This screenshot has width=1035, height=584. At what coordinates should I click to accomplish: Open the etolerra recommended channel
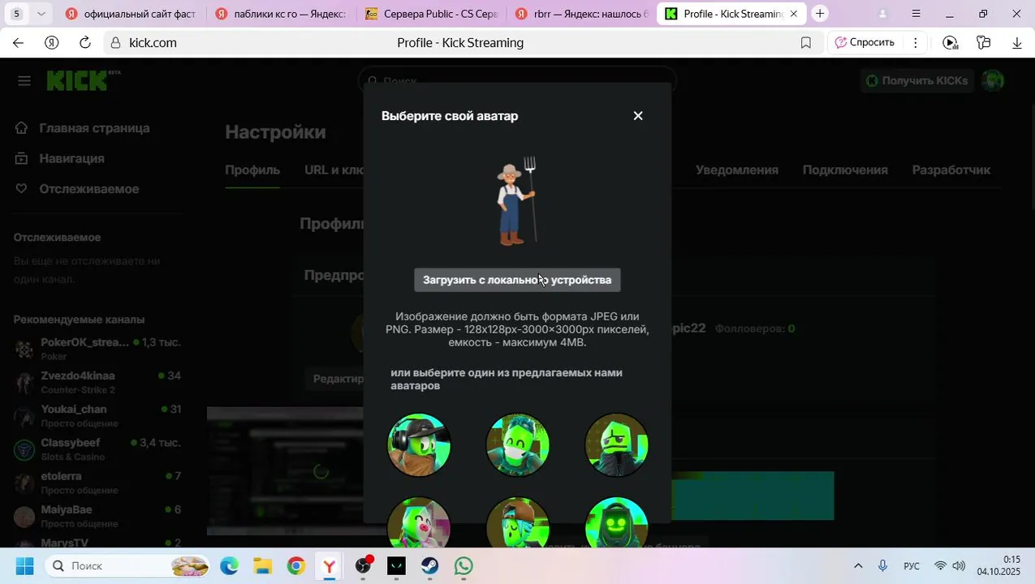(x=97, y=483)
